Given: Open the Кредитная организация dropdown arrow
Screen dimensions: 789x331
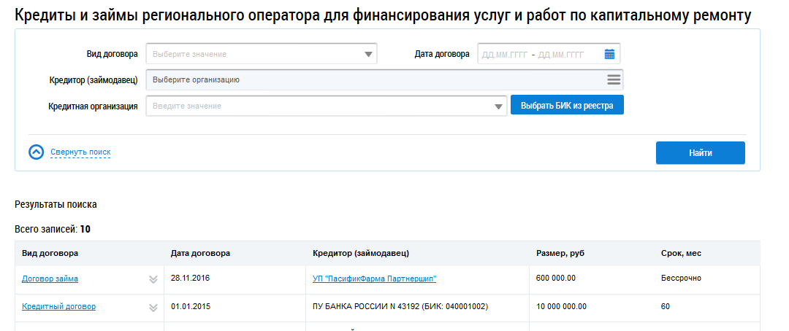Looking at the screenshot, I should tap(498, 106).
